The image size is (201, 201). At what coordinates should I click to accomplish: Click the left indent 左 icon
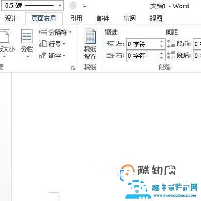click(110, 44)
